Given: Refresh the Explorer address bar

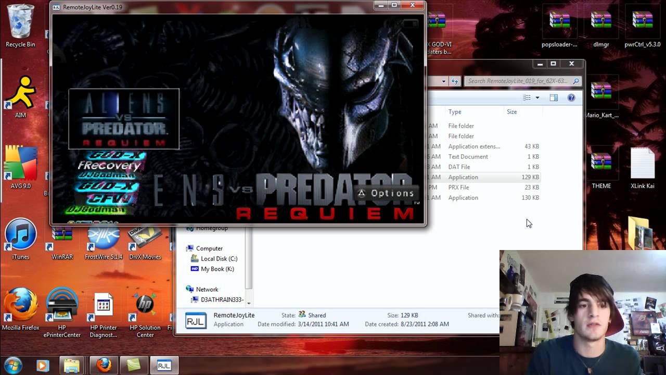Looking at the screenshot, I should point(455,81).
